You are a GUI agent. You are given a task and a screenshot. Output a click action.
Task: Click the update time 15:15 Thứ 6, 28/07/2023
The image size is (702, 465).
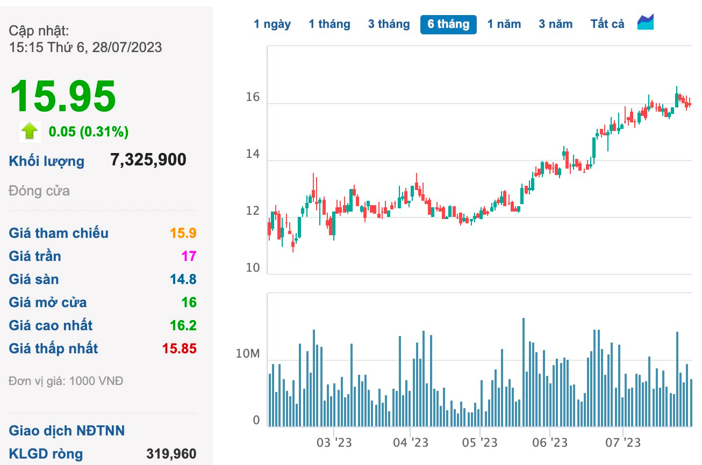(85, 47)
